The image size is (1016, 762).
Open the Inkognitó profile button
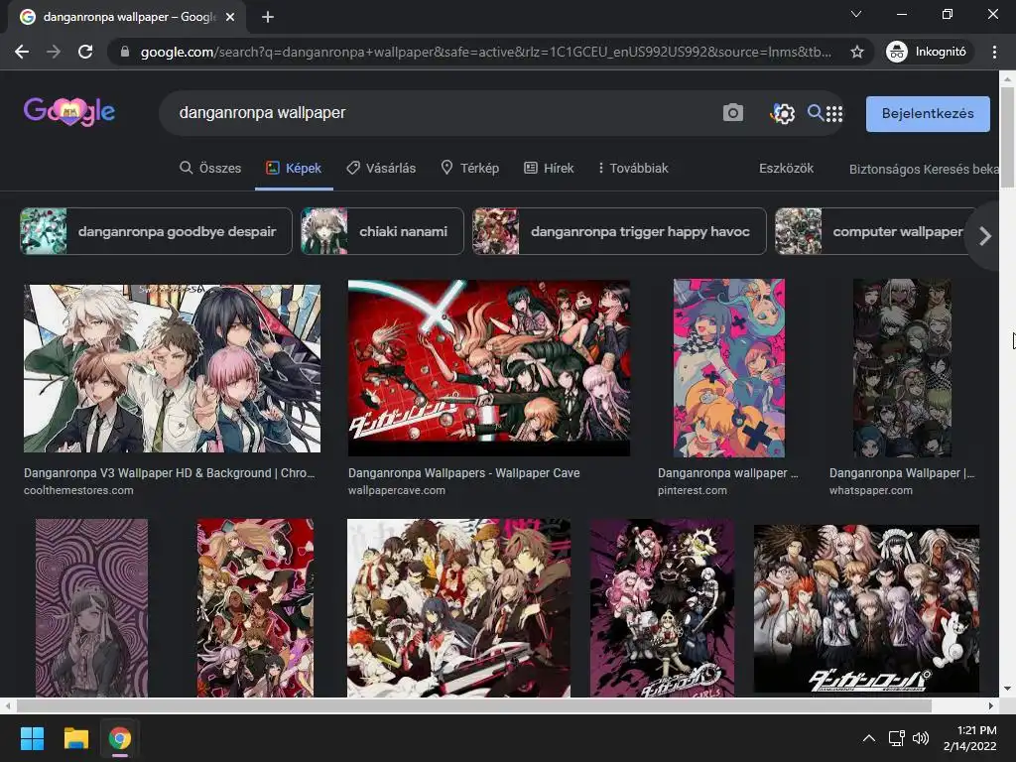(928, 52)
